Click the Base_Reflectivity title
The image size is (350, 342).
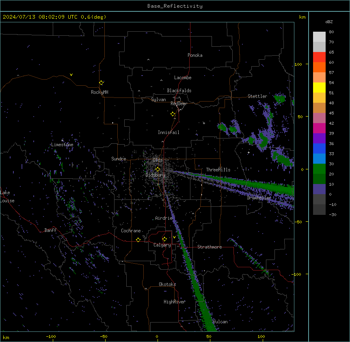pos(175,6)
